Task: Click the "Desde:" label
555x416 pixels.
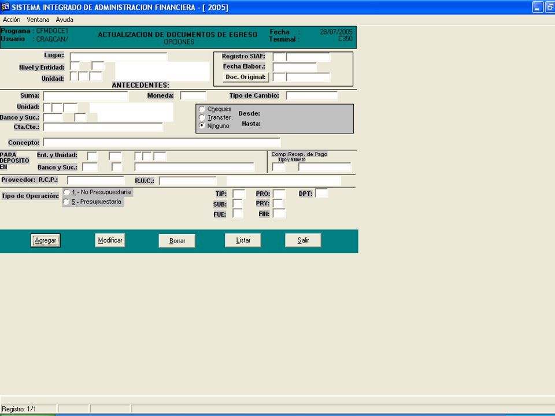Action: coord(250,114)
